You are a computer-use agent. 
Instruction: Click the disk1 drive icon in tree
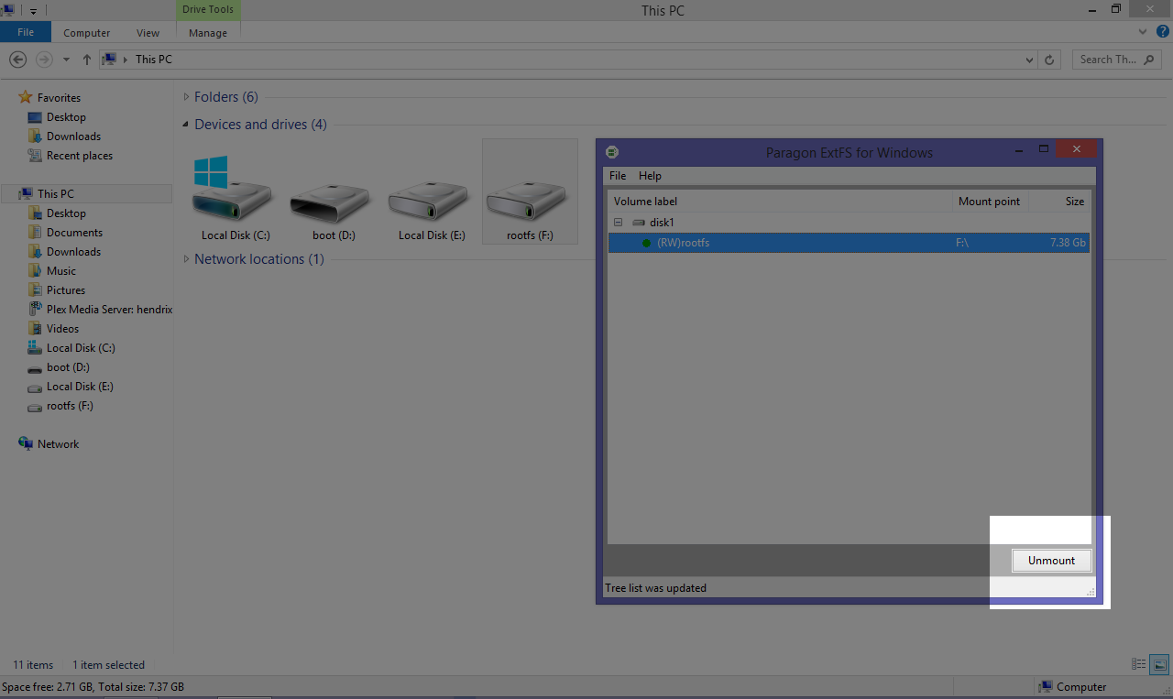click(x=639, y=223)
